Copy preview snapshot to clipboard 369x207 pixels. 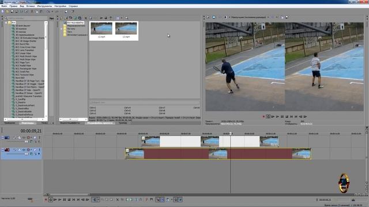282,17
